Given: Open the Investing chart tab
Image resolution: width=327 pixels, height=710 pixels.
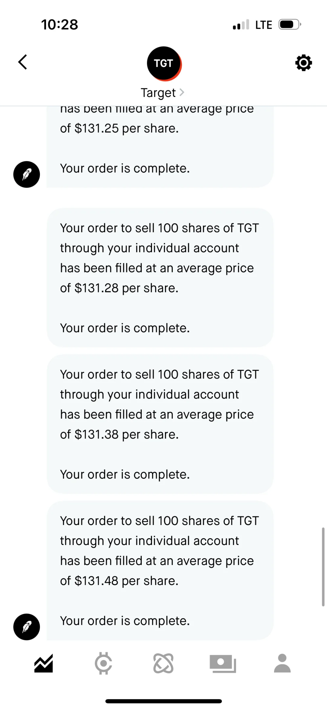Looking at the screenshot, I should pos(44,663).
